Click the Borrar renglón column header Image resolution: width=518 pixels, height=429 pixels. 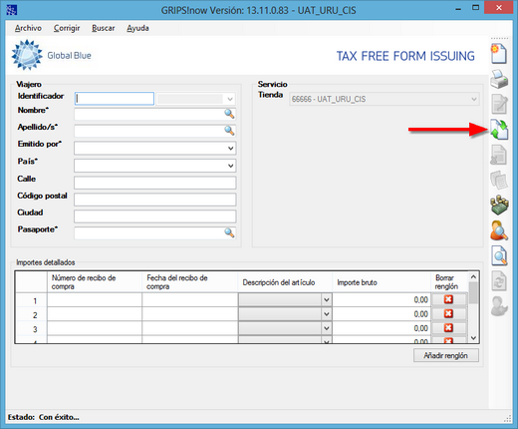[x=449, y=282]
